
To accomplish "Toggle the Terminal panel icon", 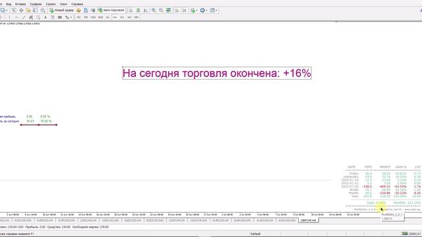I will coord(36,11).
